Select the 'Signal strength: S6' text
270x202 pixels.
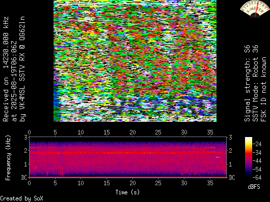(x=247, y=83)
